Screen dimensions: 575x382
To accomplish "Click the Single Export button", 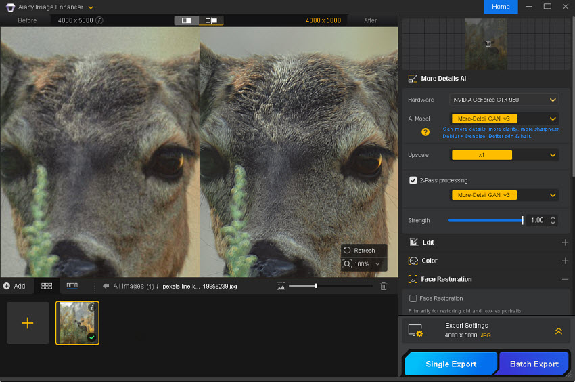I will 451,364.
